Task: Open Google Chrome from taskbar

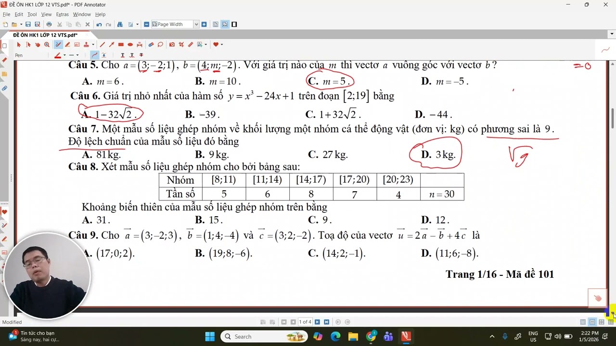Action: (371, 336)
